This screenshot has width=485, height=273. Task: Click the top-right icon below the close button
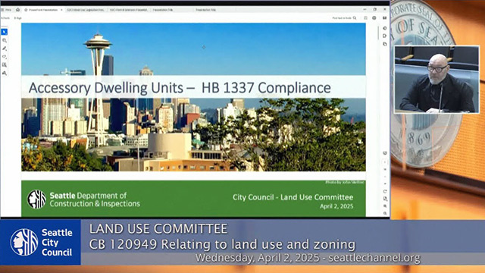click(x=384, y=18)
